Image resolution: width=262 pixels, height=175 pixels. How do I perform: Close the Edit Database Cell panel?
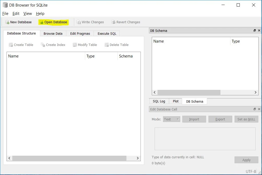tap(259, 109)
